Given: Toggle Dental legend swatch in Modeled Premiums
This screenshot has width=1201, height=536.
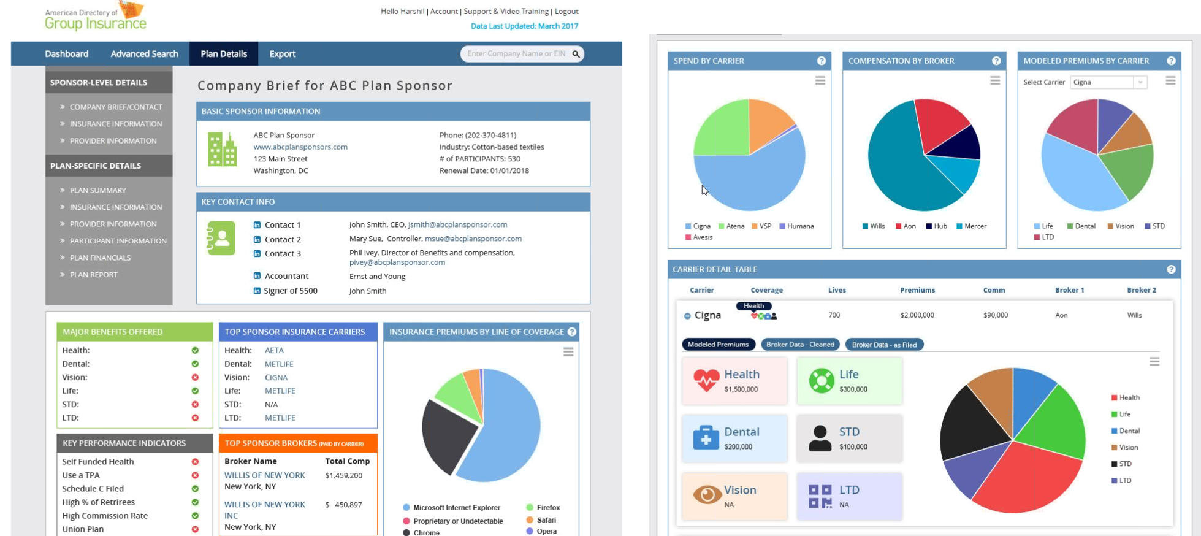Looking at the screenshot, I should 1070,226.
